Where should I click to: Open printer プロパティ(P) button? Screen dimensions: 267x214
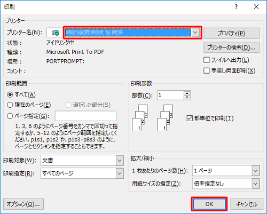(231, 33)
